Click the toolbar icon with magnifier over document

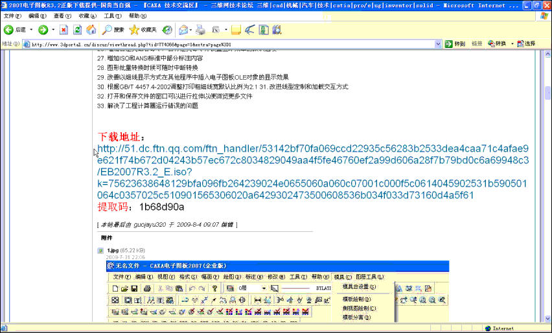coord(277,30)
